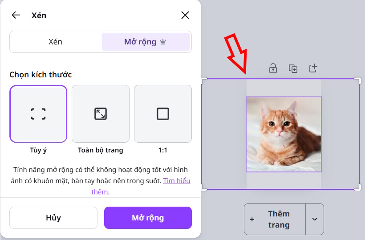Click the bottom-right corner expand handle
The image size is (365, 240).
click(x=357, y=188)
